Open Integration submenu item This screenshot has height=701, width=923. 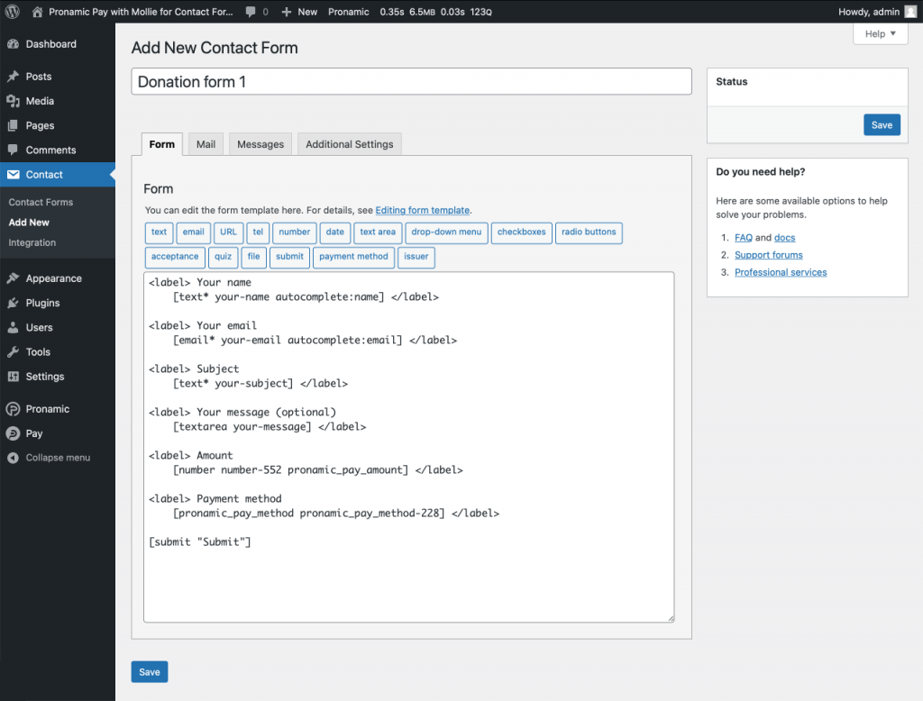pos(32,242)
